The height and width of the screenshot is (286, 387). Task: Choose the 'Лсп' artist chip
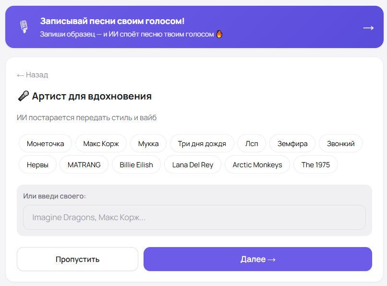tap(252, 144)
